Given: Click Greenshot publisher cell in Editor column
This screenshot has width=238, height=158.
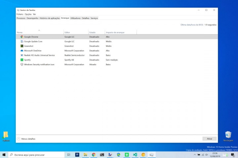Looking at the screenshot, I should point(69,46).
